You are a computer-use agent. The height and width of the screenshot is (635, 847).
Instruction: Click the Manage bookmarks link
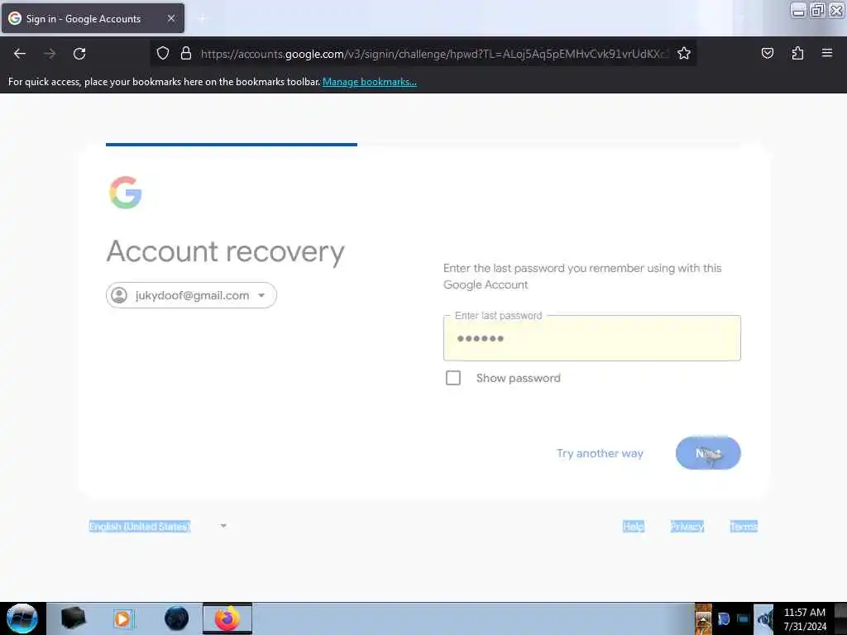point(370,82)
